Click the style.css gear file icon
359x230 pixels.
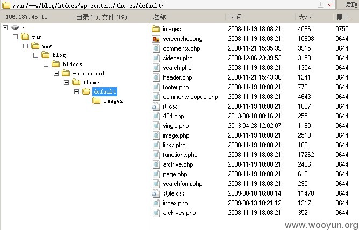click(155, 193)
